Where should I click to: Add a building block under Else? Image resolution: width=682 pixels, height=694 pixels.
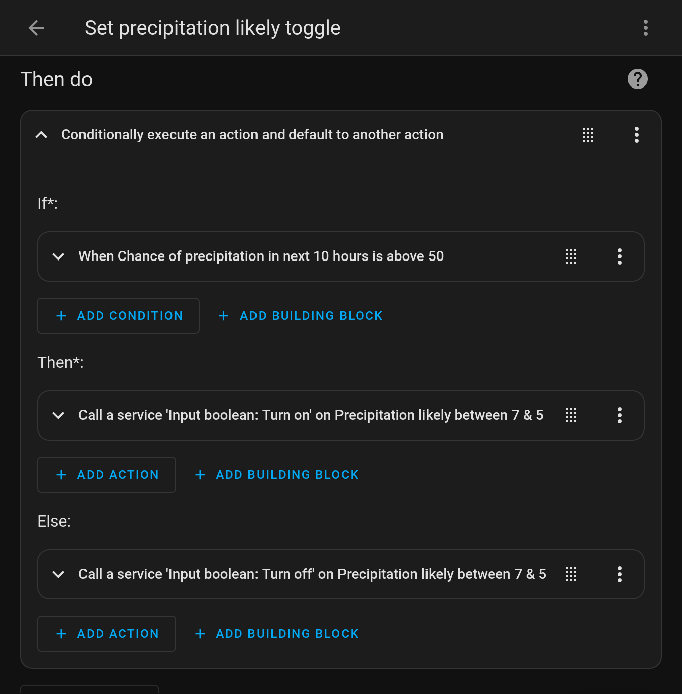coord(277,634)
